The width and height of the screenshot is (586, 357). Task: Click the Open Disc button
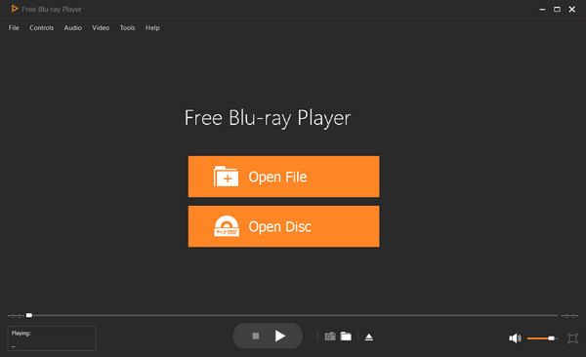283,226
